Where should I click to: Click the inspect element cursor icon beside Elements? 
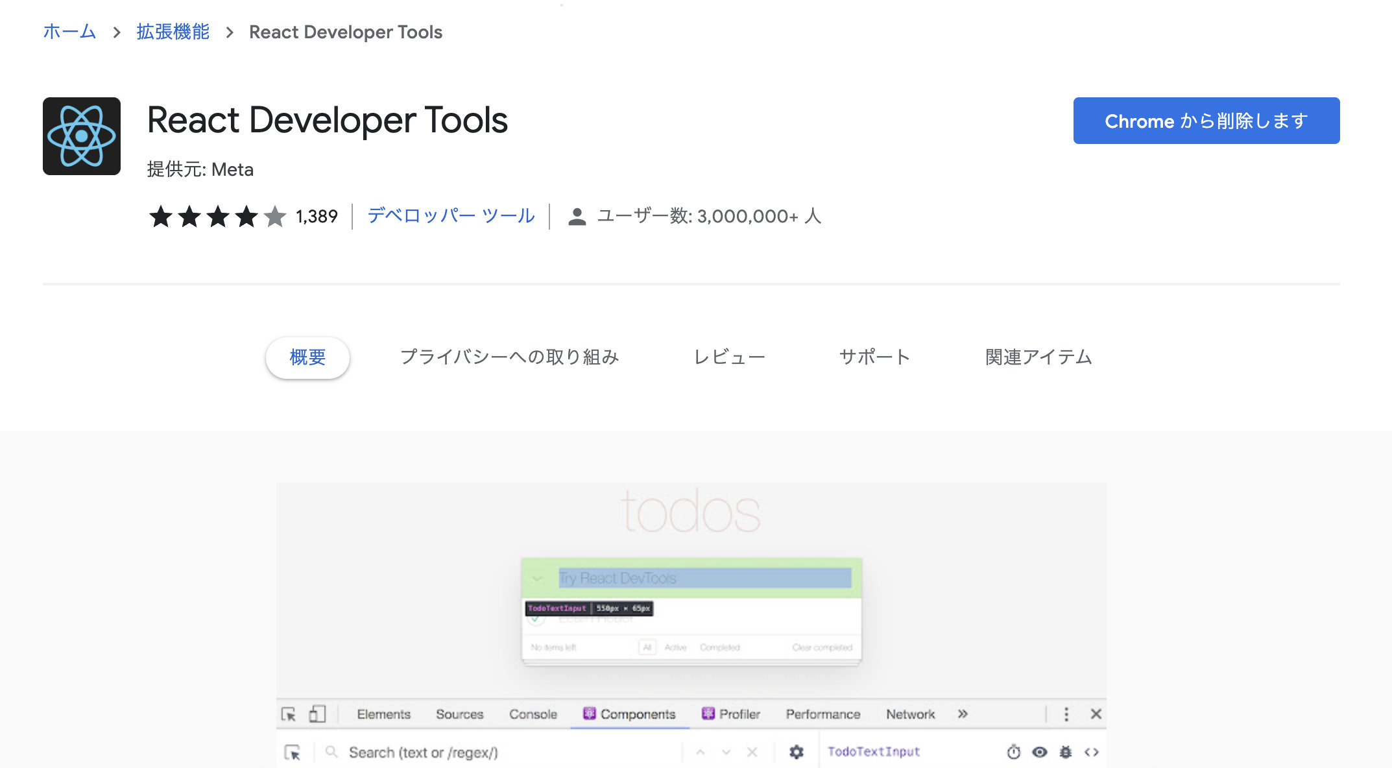289,714
